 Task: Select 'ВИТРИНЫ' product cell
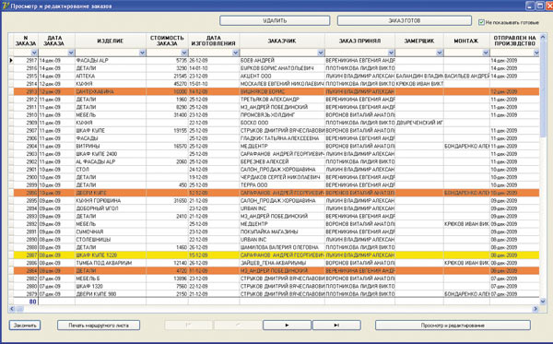(111, 146)
